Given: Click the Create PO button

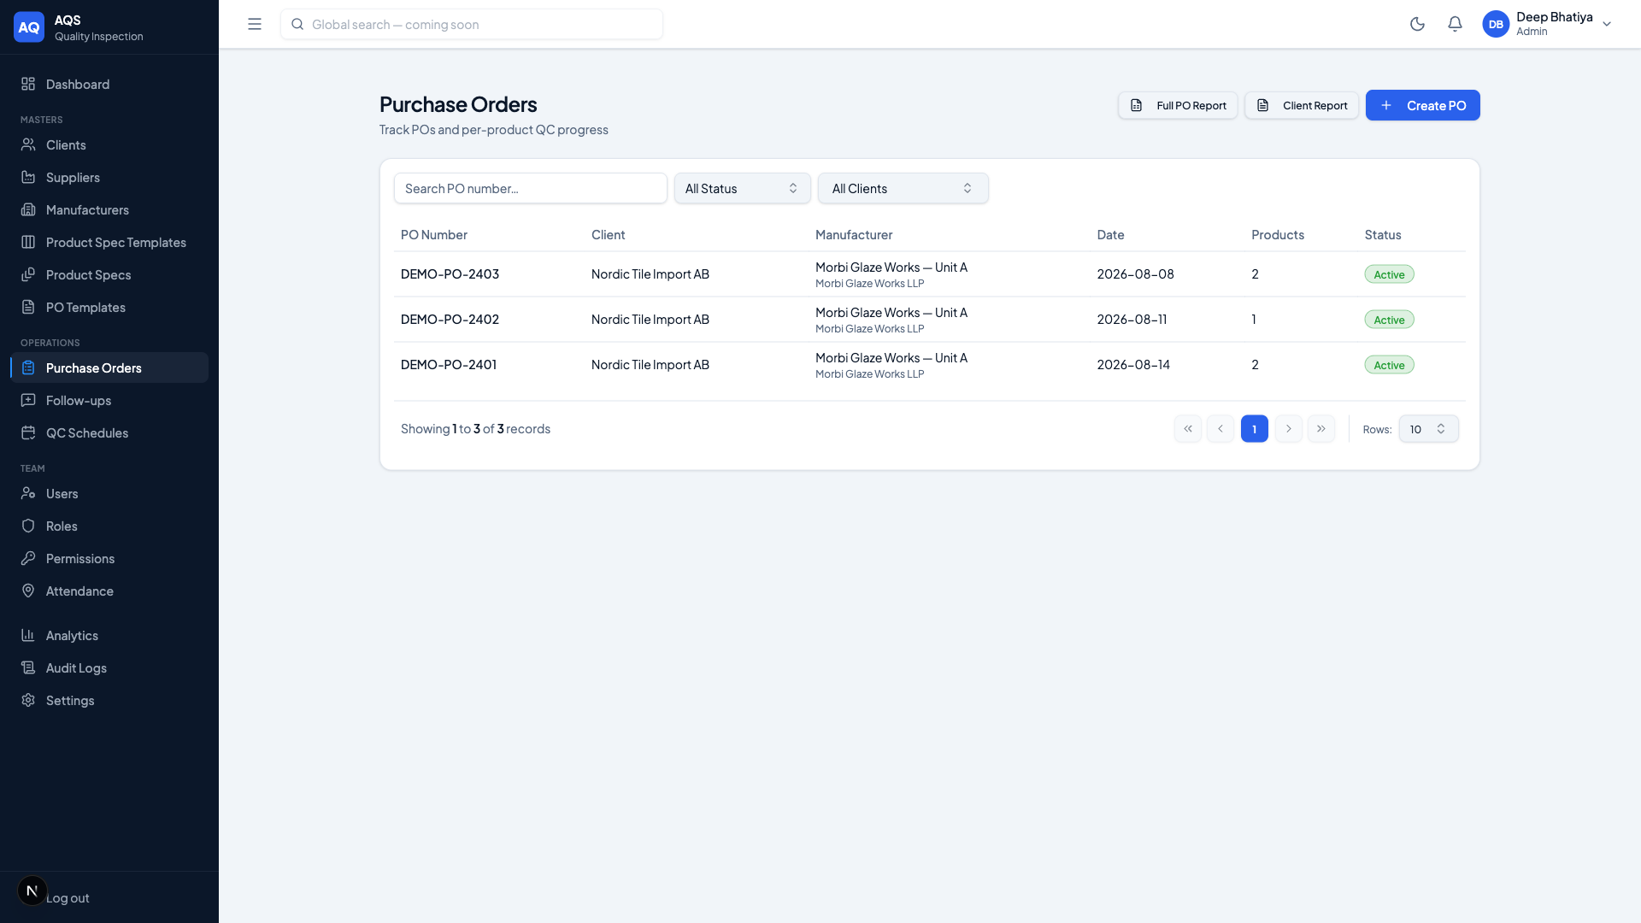Looking at the screenshot, I should (x=1422, y=105).
